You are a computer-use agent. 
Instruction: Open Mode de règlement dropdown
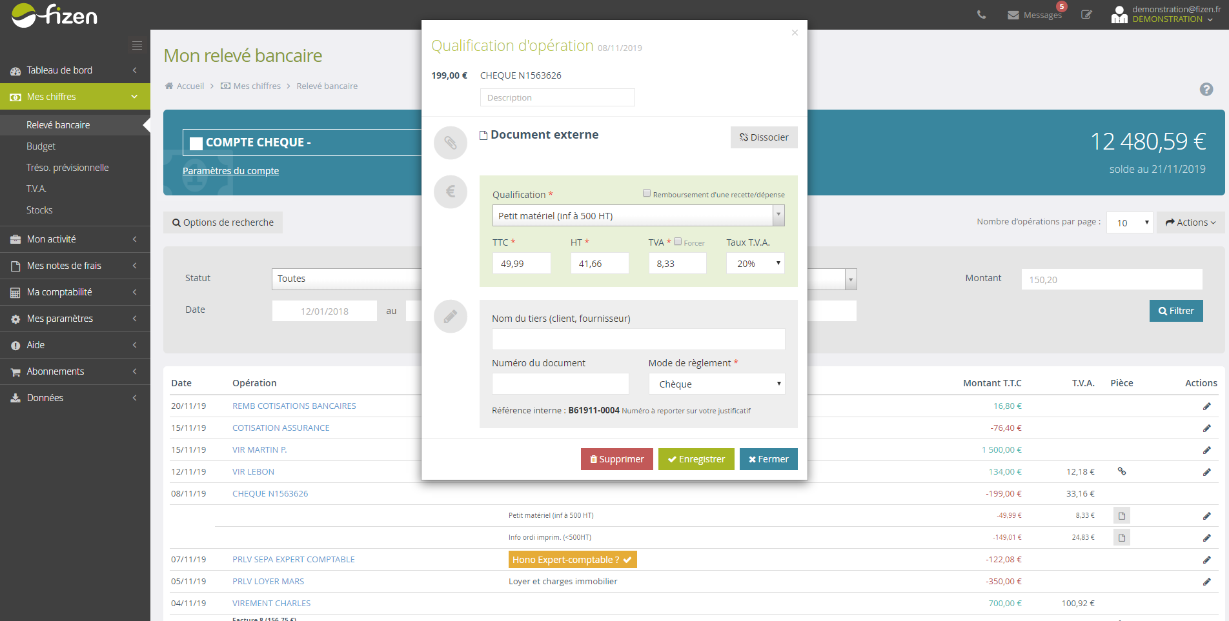pyautogui.click(x=716, y=384)
